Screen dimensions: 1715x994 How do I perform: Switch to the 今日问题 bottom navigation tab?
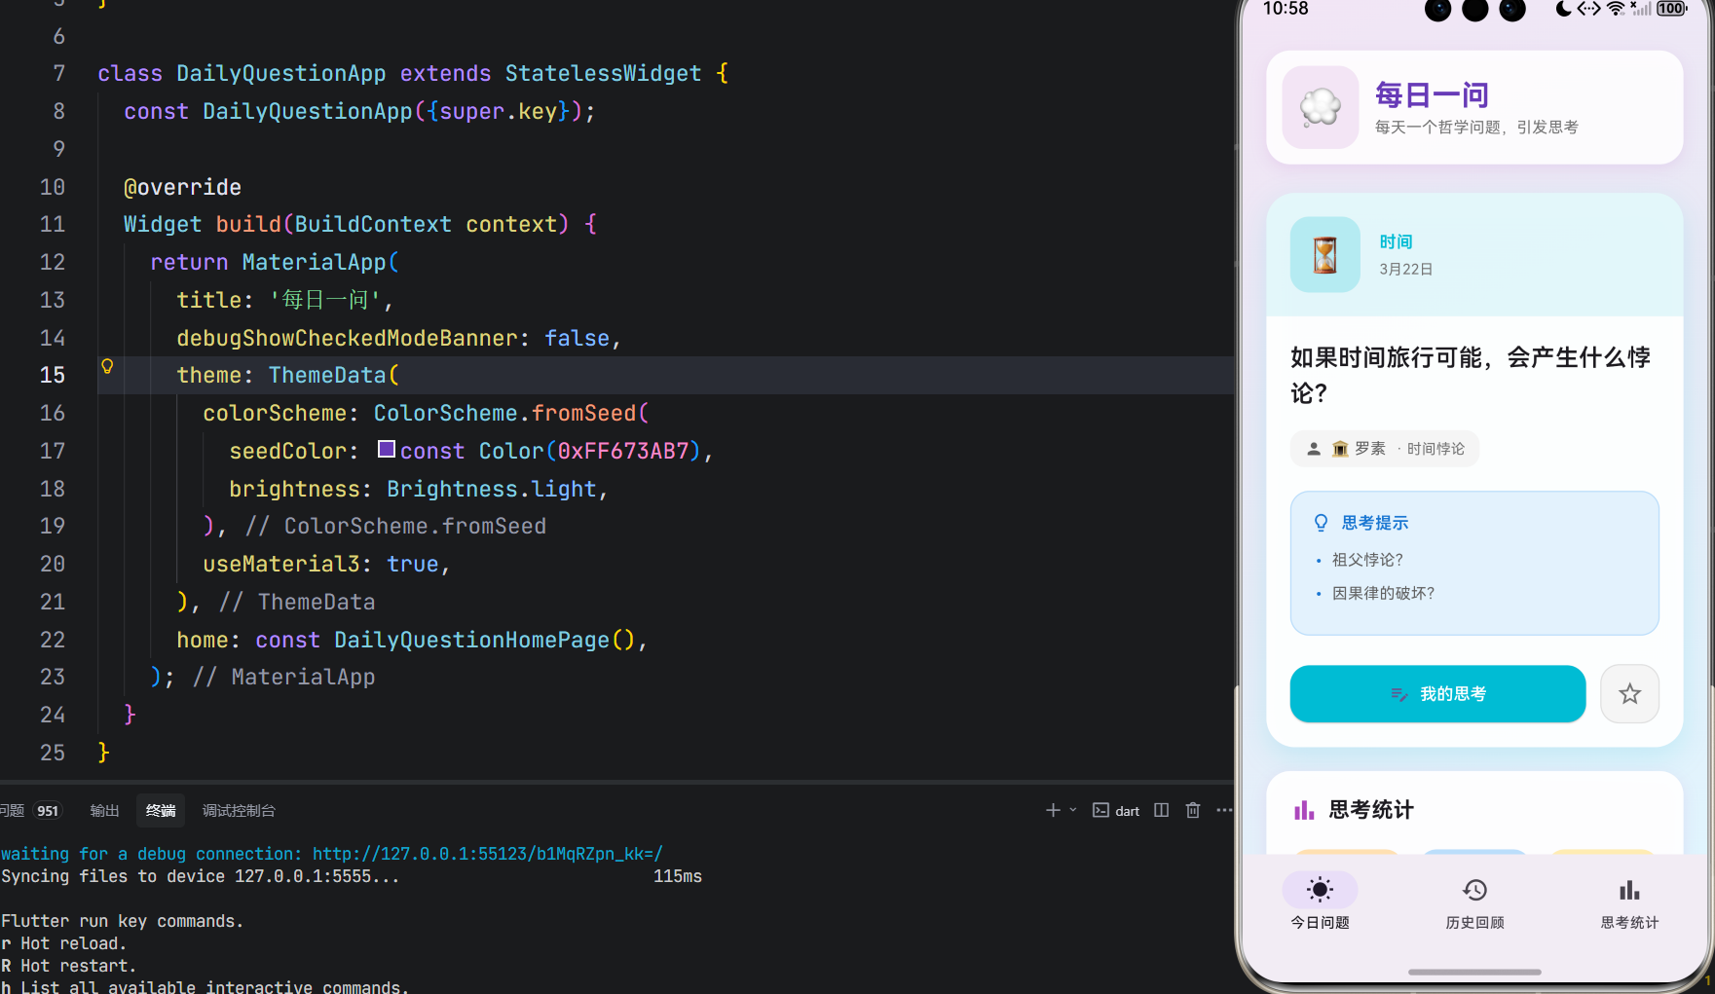1320,902
